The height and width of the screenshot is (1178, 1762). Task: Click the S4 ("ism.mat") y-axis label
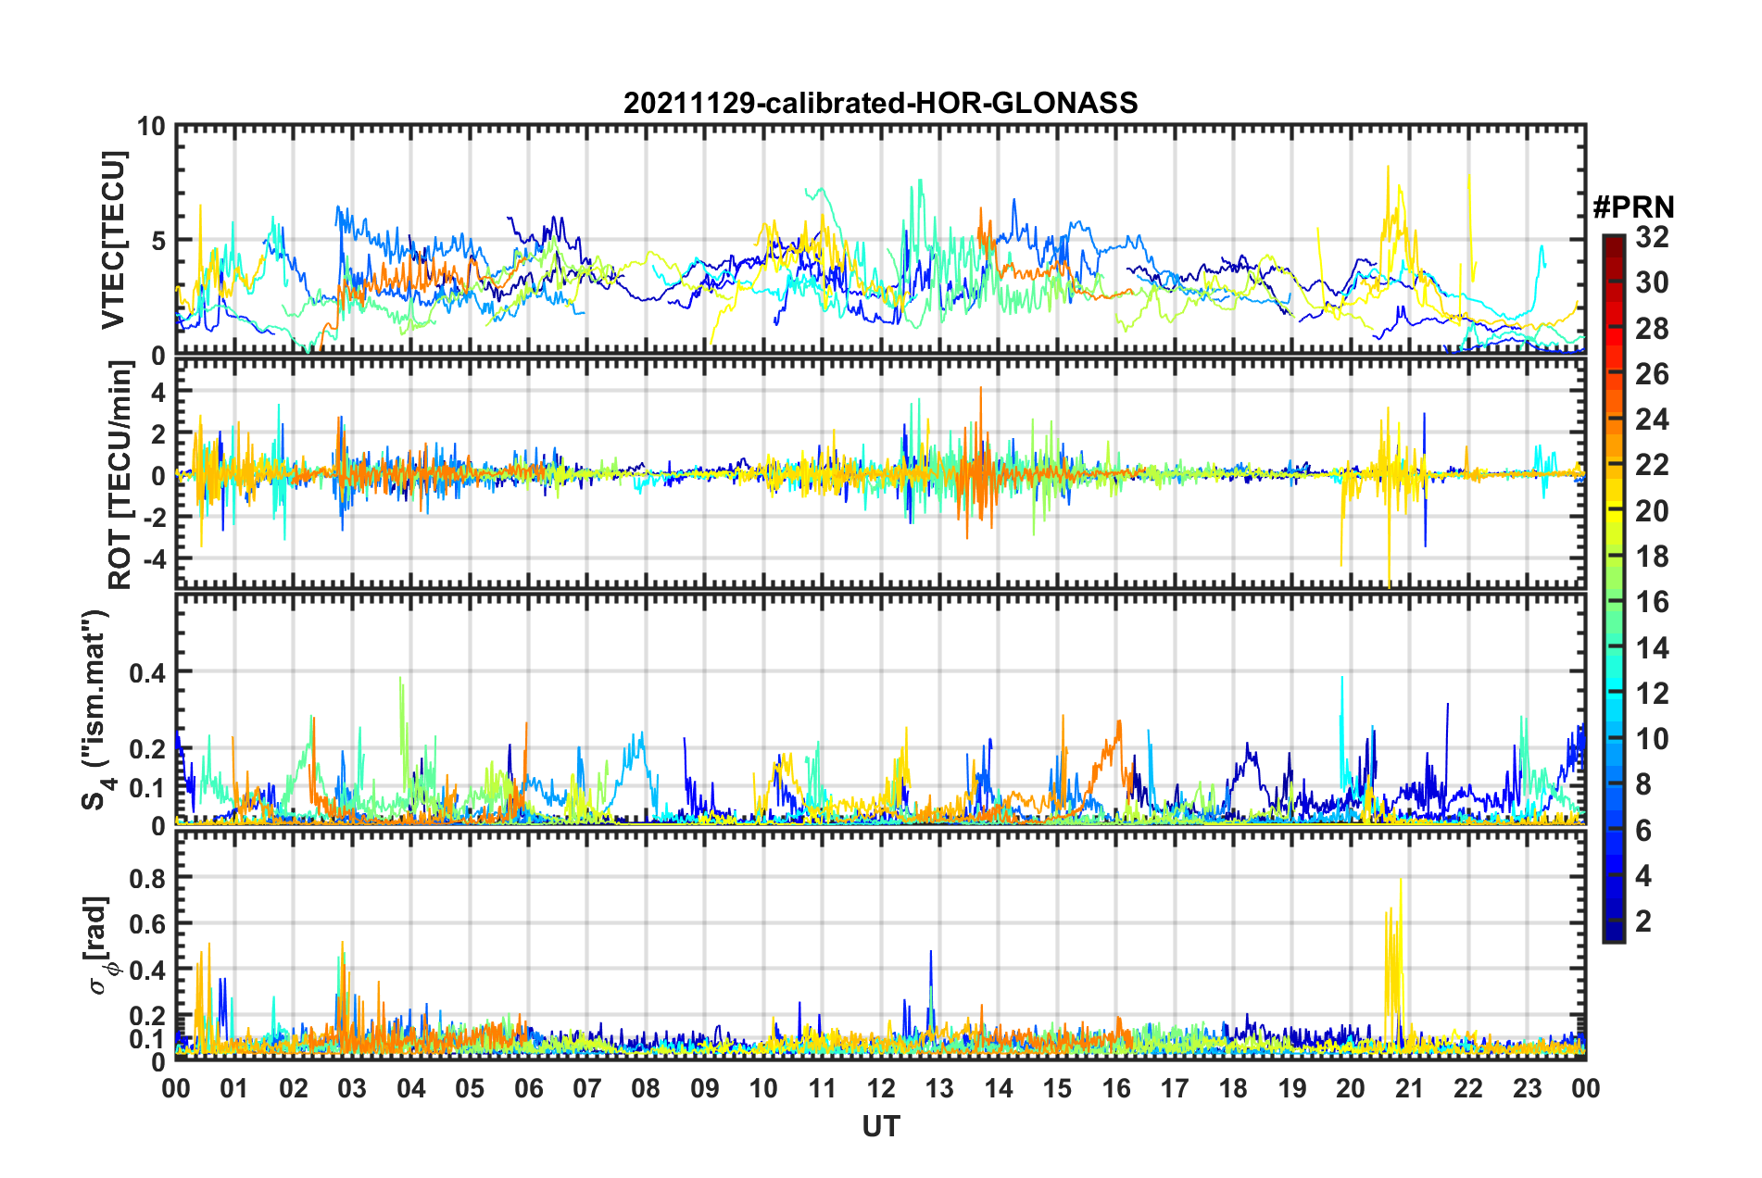[x=97, y=710]
